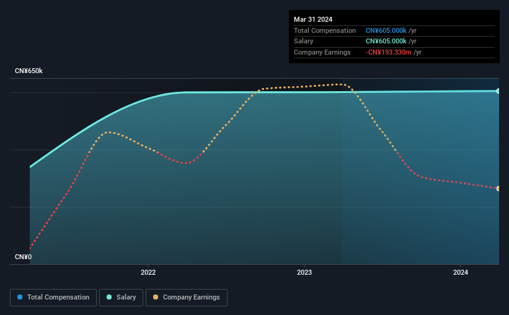Image resolution: width=509 pixels, height=315 pixels.
Task: Toggle the Salary legend series
Action: pyautogui.click(x=121, y=298)
